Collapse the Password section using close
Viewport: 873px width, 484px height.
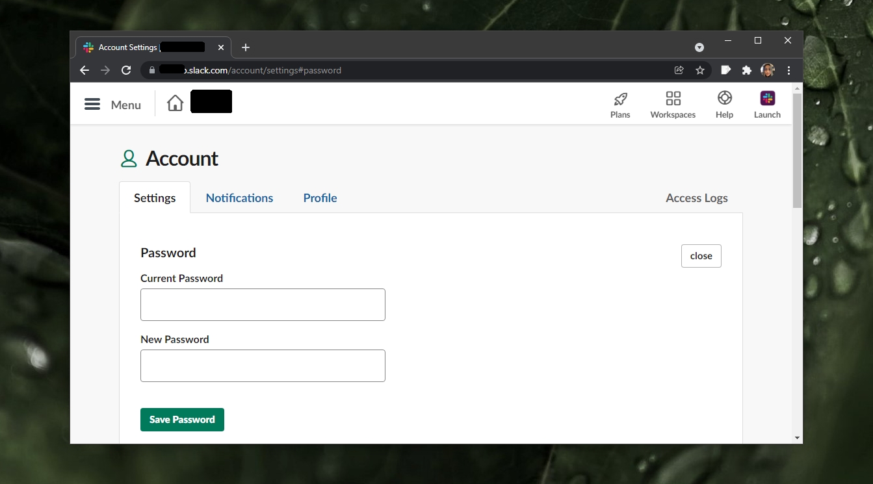click(x=701, y=256)
